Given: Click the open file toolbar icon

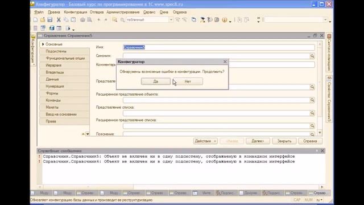Looking at the screenshot, I should click(43, 20).
